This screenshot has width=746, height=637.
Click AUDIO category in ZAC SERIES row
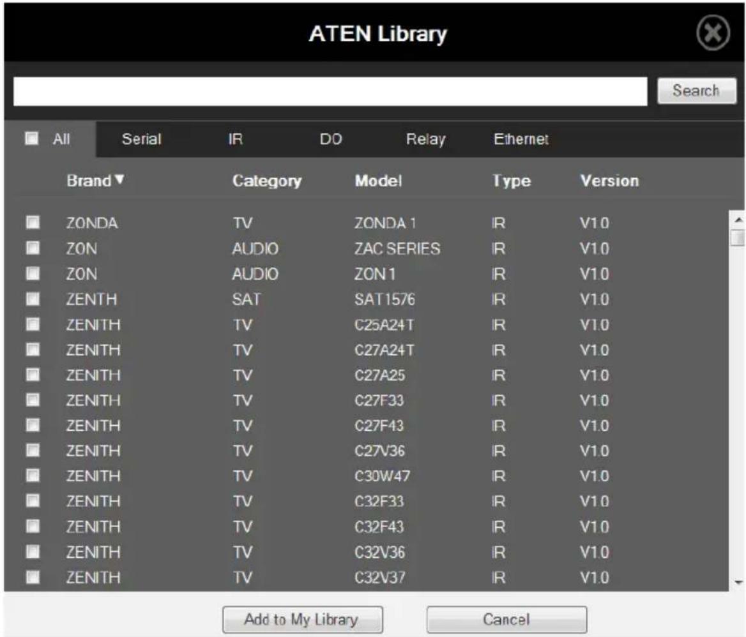[255, 249]
